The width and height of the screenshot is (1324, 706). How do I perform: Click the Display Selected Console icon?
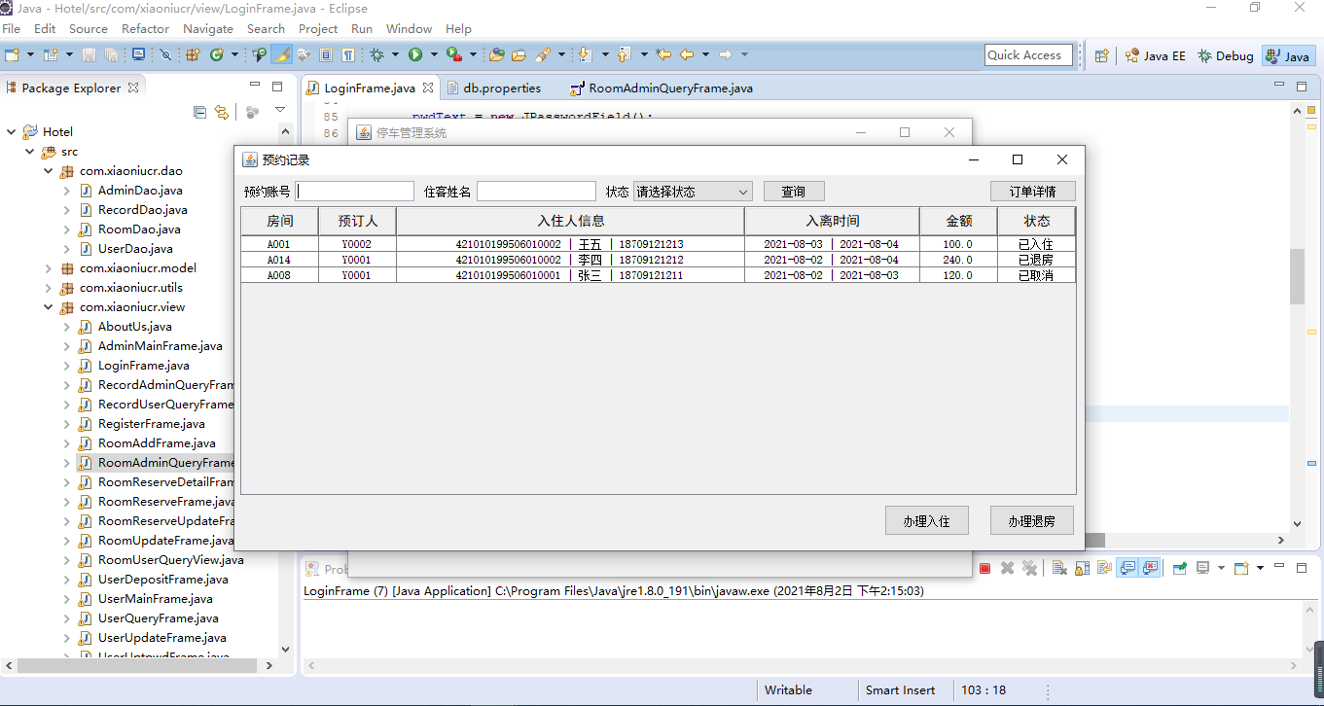(x=1202, y=568)
